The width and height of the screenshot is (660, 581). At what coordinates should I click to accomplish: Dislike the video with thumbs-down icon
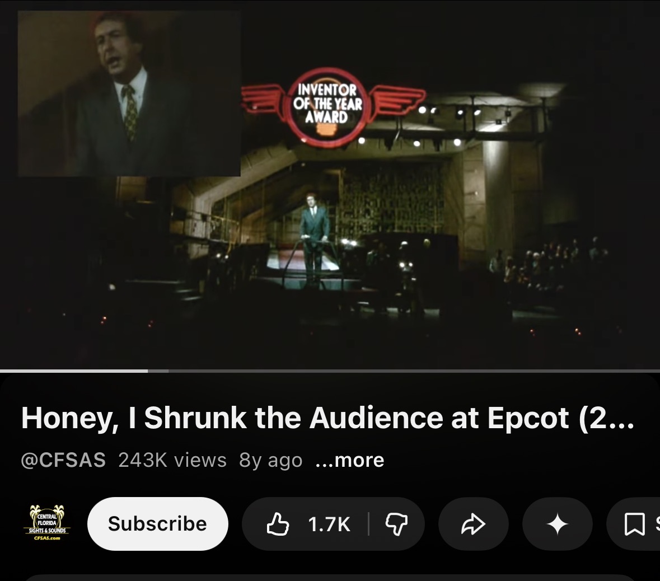pyautogui.click(x=396, y=524)
